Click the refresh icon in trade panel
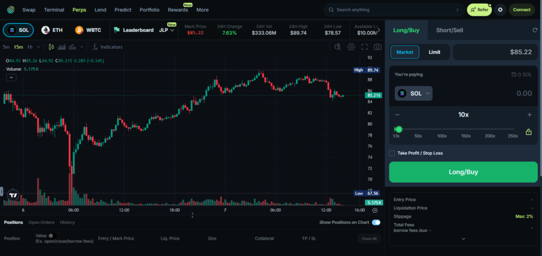Screen dimensions: 542x256 [535, 31]
